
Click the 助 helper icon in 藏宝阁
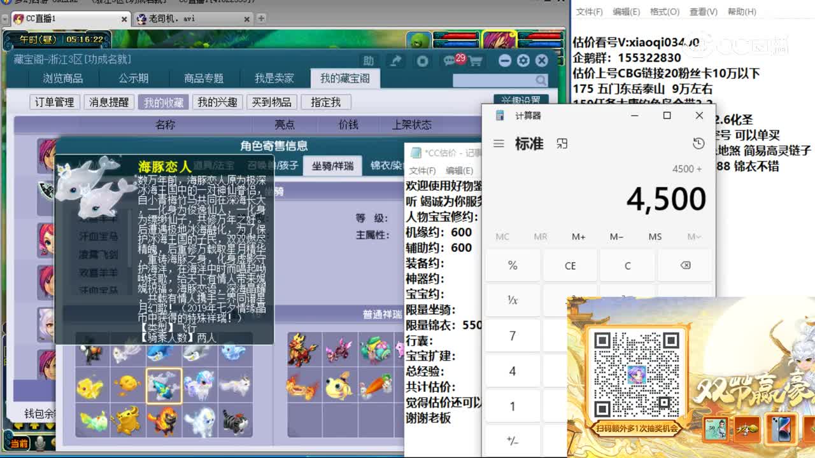tap(369, 60)
